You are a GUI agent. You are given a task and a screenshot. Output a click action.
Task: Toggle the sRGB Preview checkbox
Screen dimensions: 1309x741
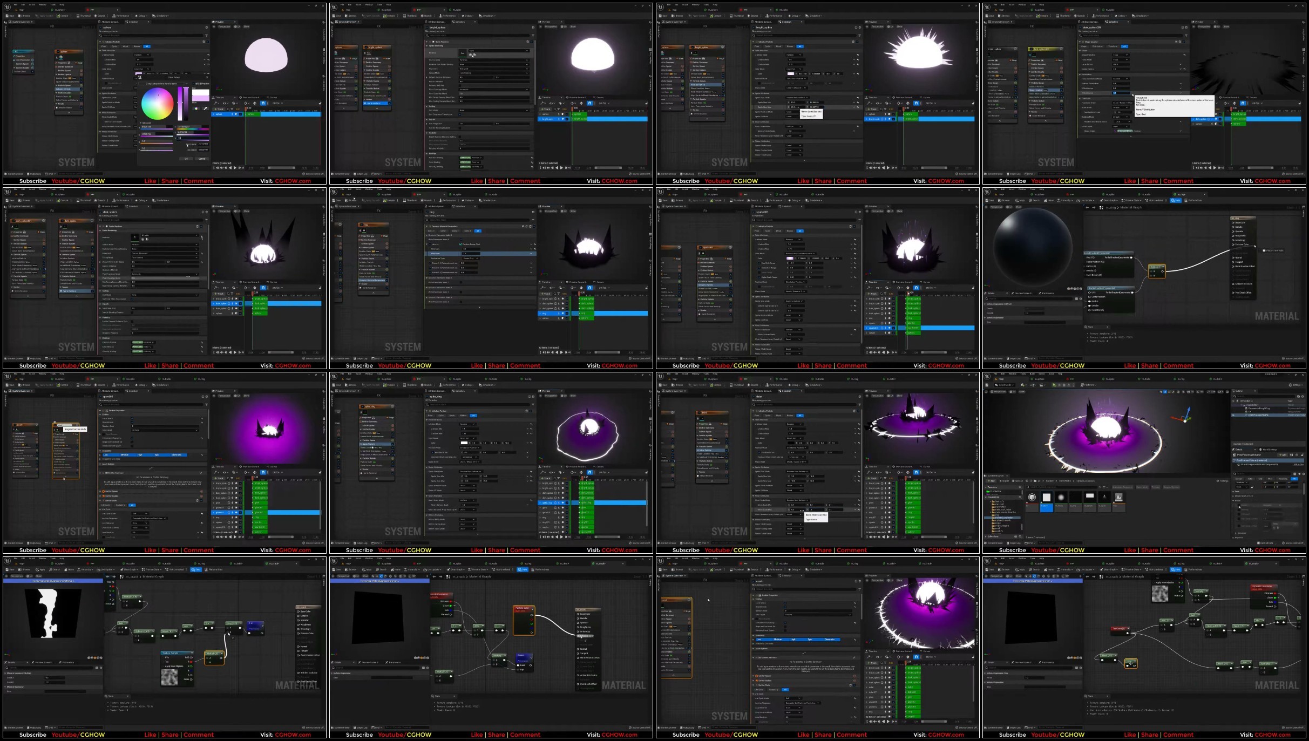click(x=193, y=84)
